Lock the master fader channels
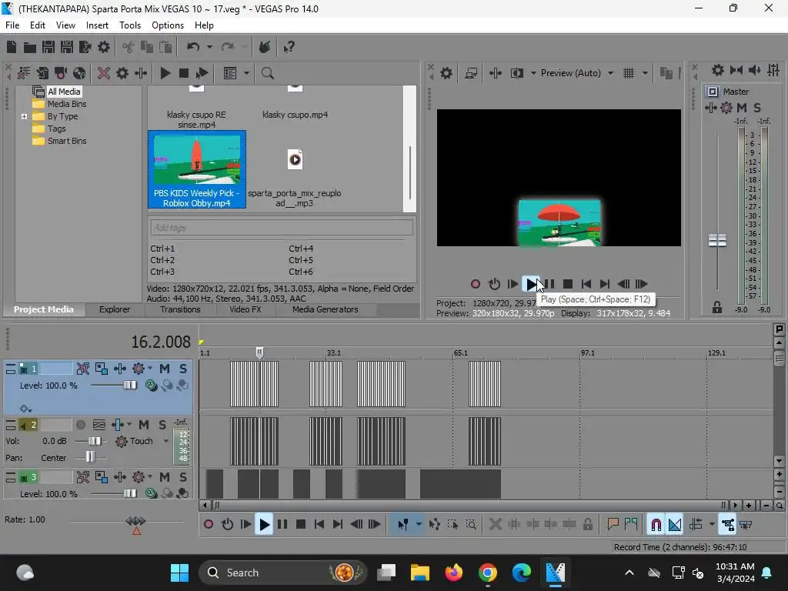This screenshot has height=591, width=788. (x=717, y=307)
